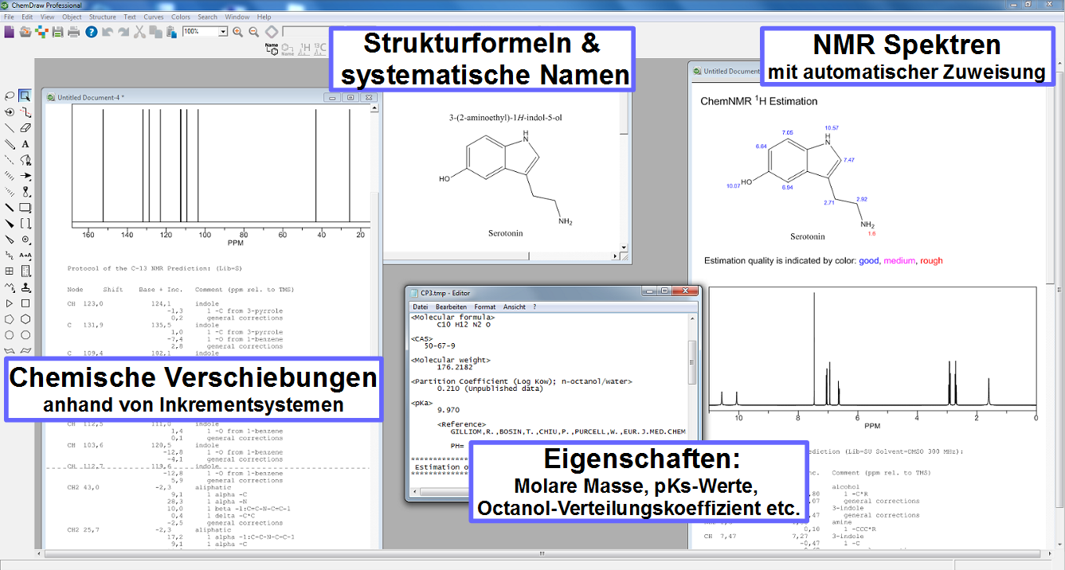
Task: Click the Zoom In magnifier icon
Action: click(237, 32)
